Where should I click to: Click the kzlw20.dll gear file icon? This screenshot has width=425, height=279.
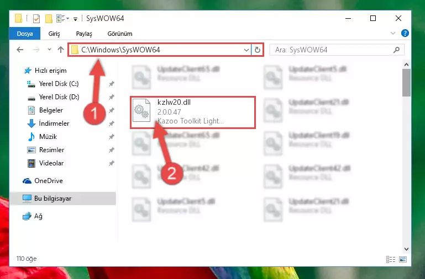[x=141, y=111]
